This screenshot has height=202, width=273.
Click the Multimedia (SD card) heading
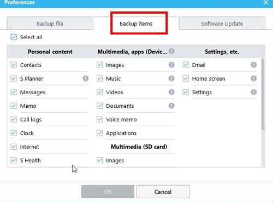139,146
